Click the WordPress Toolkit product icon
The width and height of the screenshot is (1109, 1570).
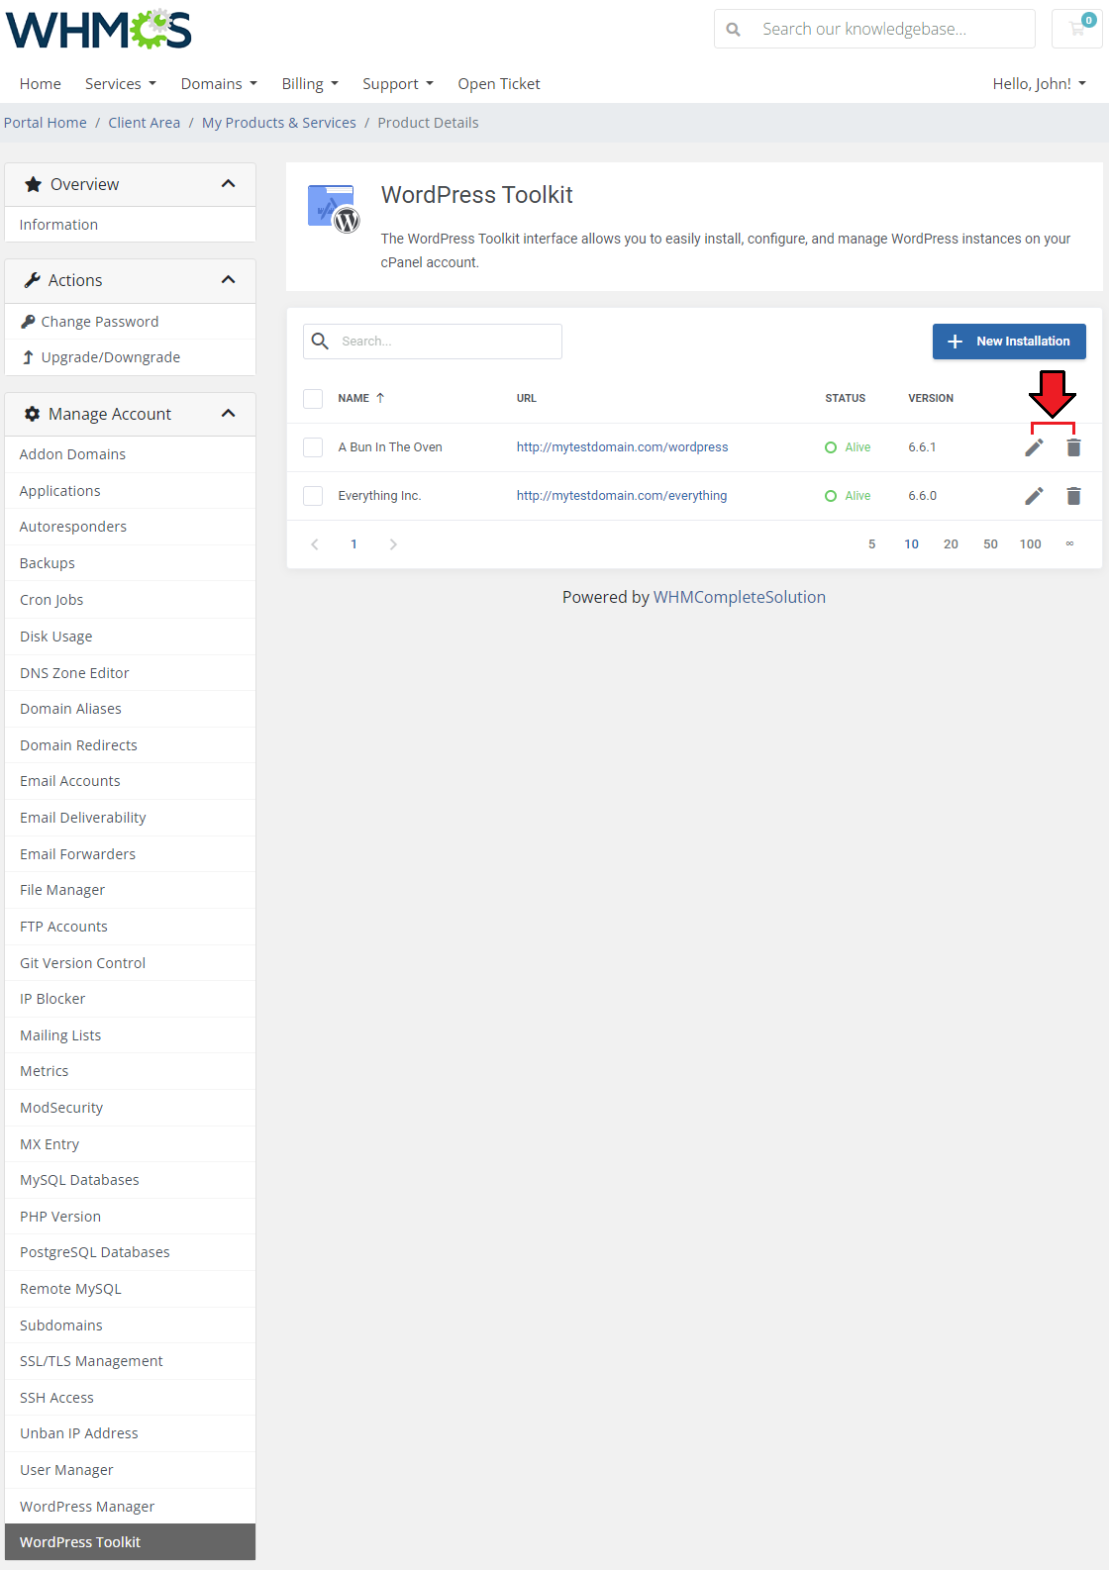(x=334, y=208)
